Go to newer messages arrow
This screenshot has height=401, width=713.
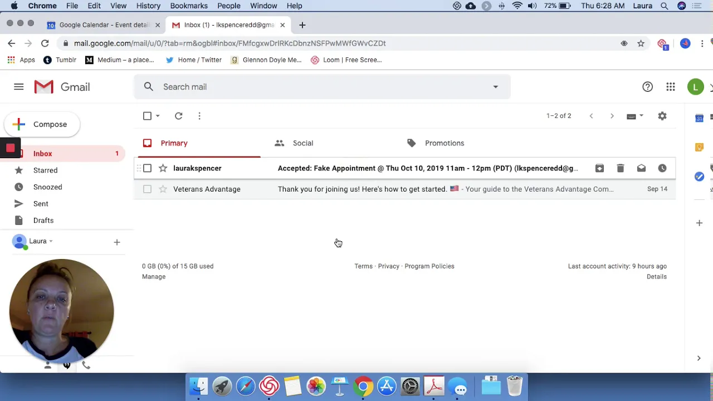point(591,116)
